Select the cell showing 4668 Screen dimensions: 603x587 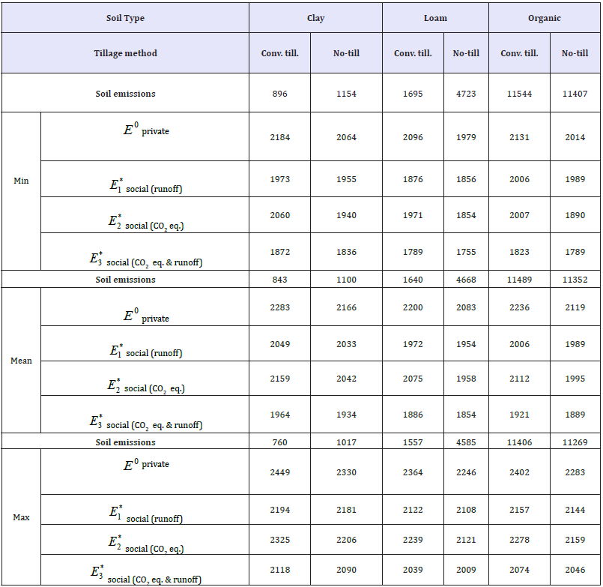tap(466, 280)
